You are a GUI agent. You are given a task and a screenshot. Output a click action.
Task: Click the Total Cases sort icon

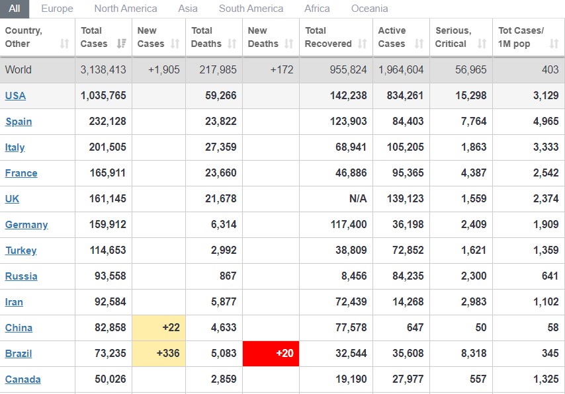click(x=122, y=44)
